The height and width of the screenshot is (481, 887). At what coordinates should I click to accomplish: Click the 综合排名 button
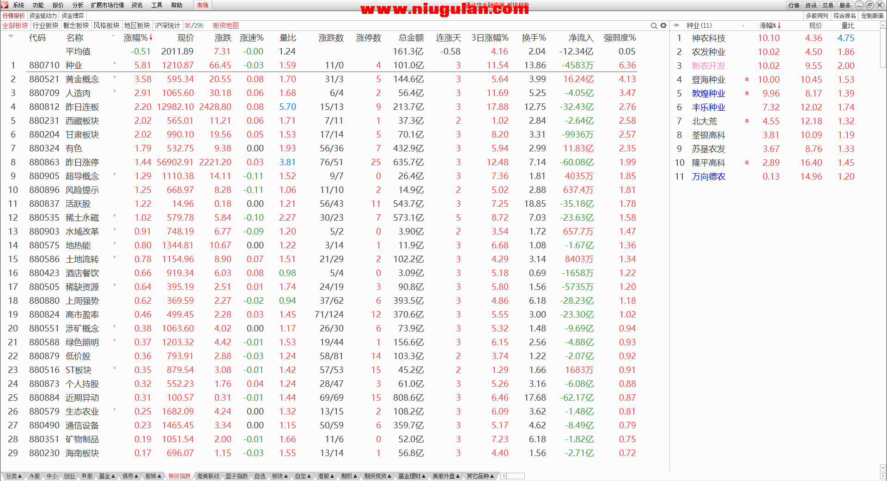pyautogui.click(x=845, y=16)
